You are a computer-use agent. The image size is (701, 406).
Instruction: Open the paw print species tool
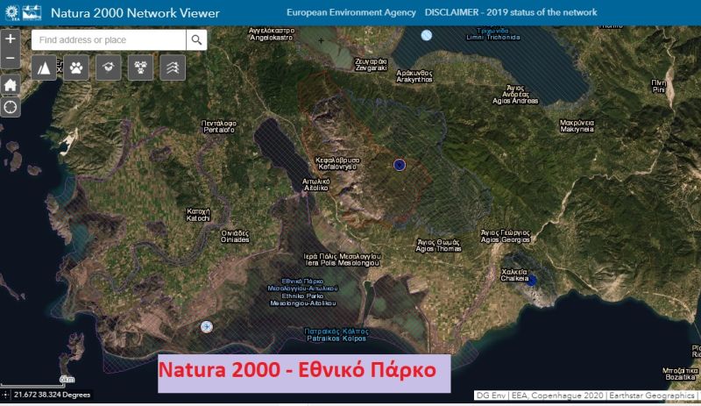(x=76, y=68)
